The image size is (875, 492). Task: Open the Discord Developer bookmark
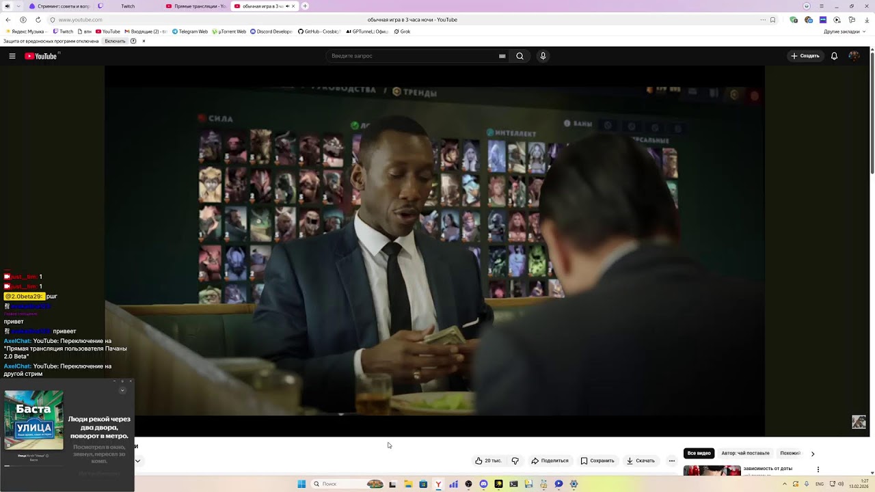[x=271, y=31]
